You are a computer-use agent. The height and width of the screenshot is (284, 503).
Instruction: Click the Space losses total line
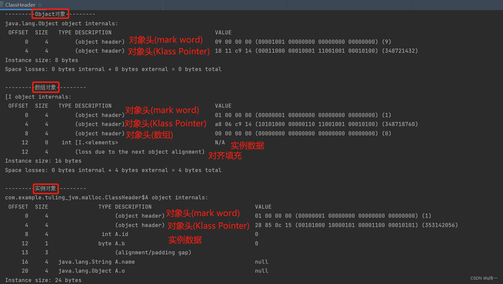(113, 69)
